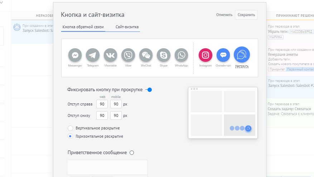Click the Отменить button
This screenshot has height=177, width=314.
(224, 15)
